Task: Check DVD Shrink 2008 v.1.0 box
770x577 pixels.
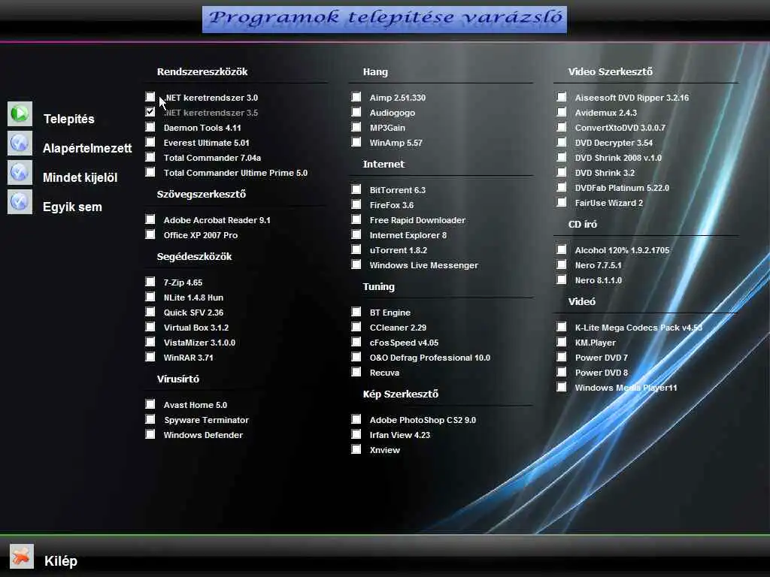Action: point(562,157)
